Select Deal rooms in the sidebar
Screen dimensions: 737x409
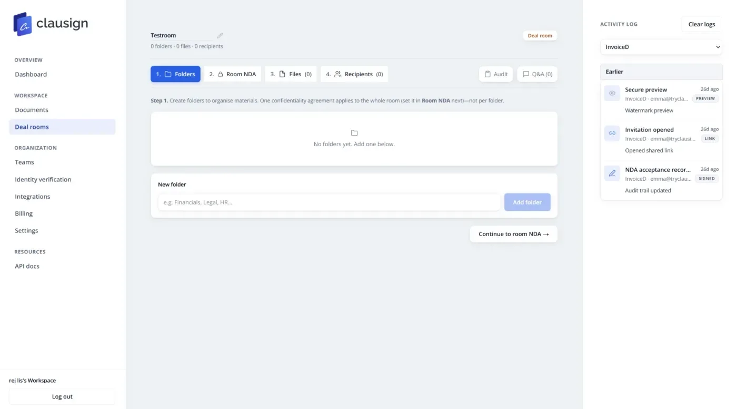[x=62, y=127]
